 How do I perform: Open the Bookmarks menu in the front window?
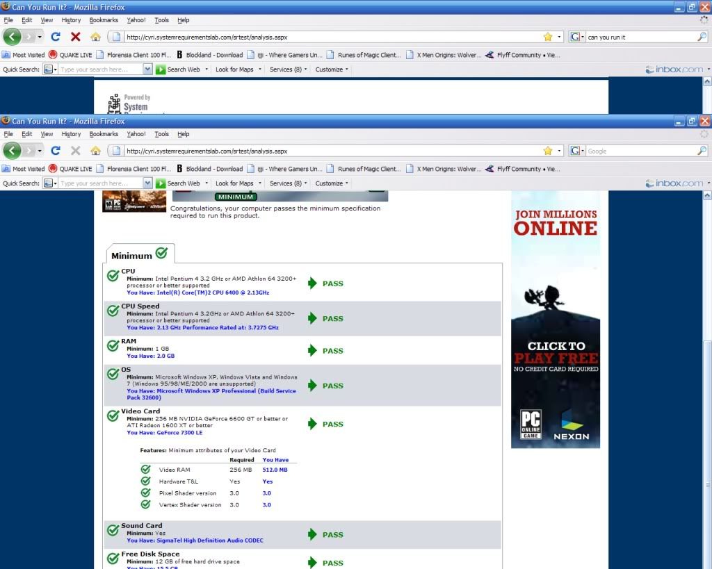[x=104, y=134]
